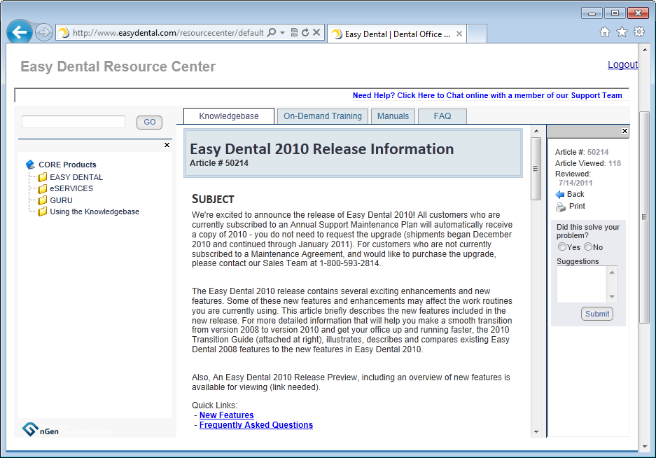Select No for solved problem
The height and width of the screenshot is (458, 656).
point(588,247)
